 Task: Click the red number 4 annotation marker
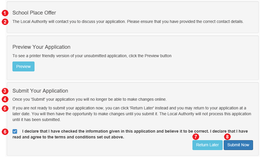click(5, 100)
